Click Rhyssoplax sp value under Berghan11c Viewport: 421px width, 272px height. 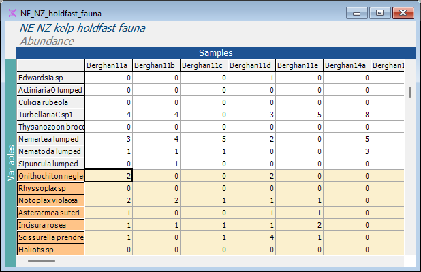(x=204, y=188)
